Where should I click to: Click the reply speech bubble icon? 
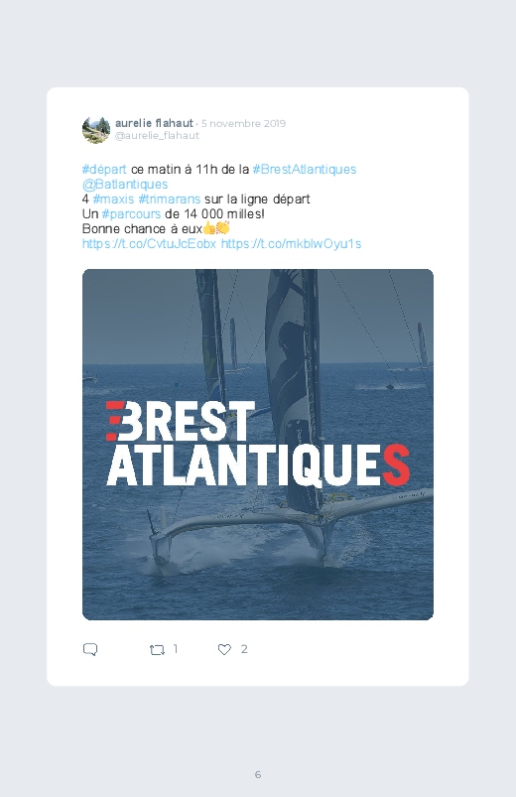tap(90, 649)
